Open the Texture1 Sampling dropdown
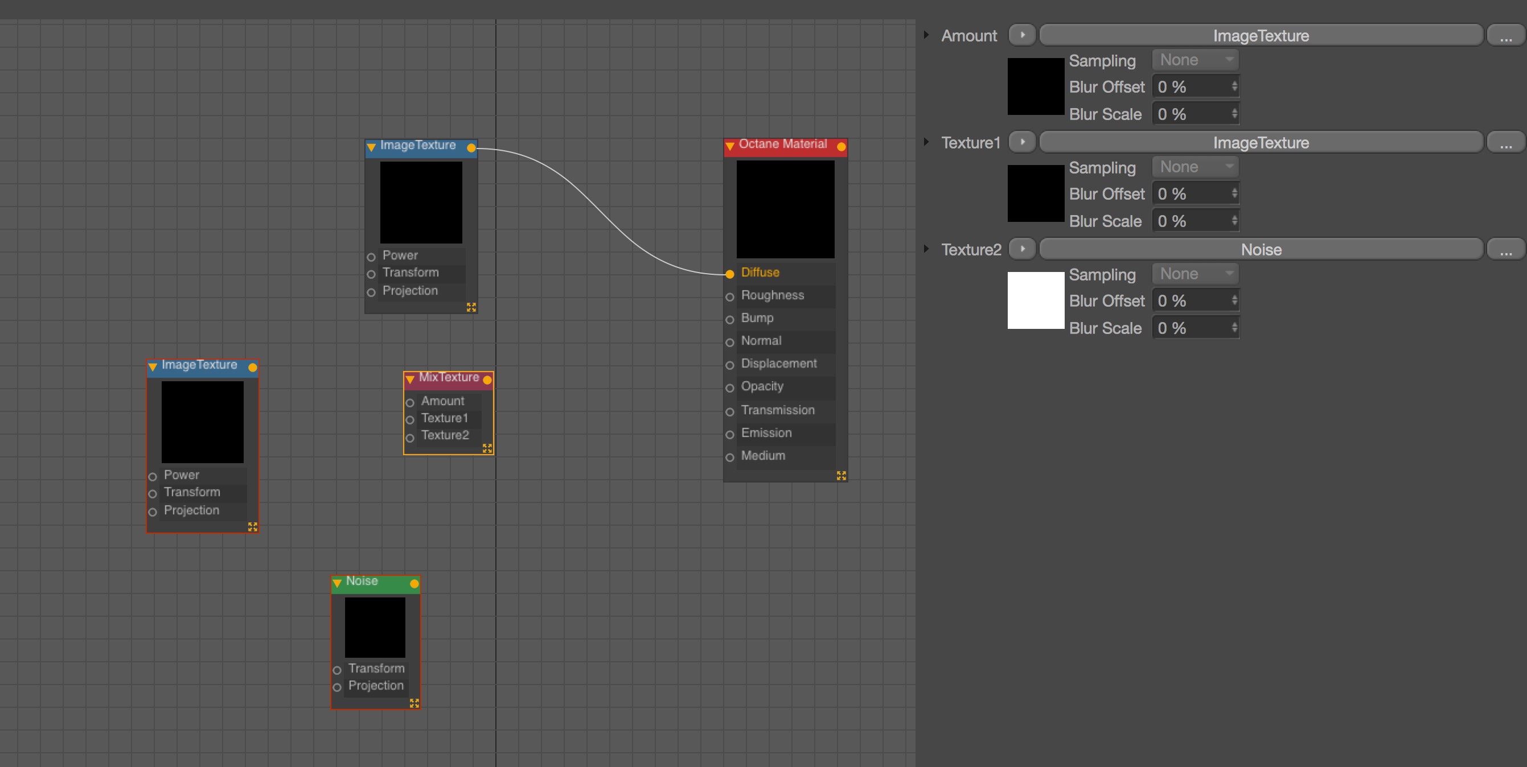The height and width of the screenshot is (767, 1527). 1195,167
